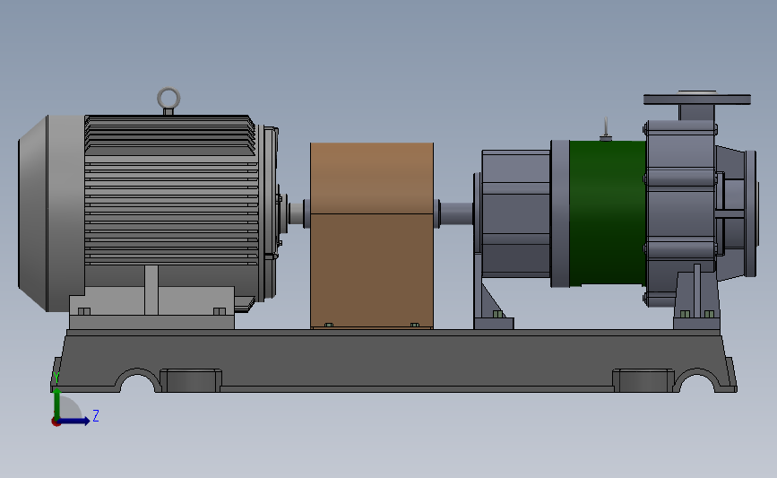Click the red origin point of the triad
Image resolution: width=777 pixels, height=478 pixels.
56,422
